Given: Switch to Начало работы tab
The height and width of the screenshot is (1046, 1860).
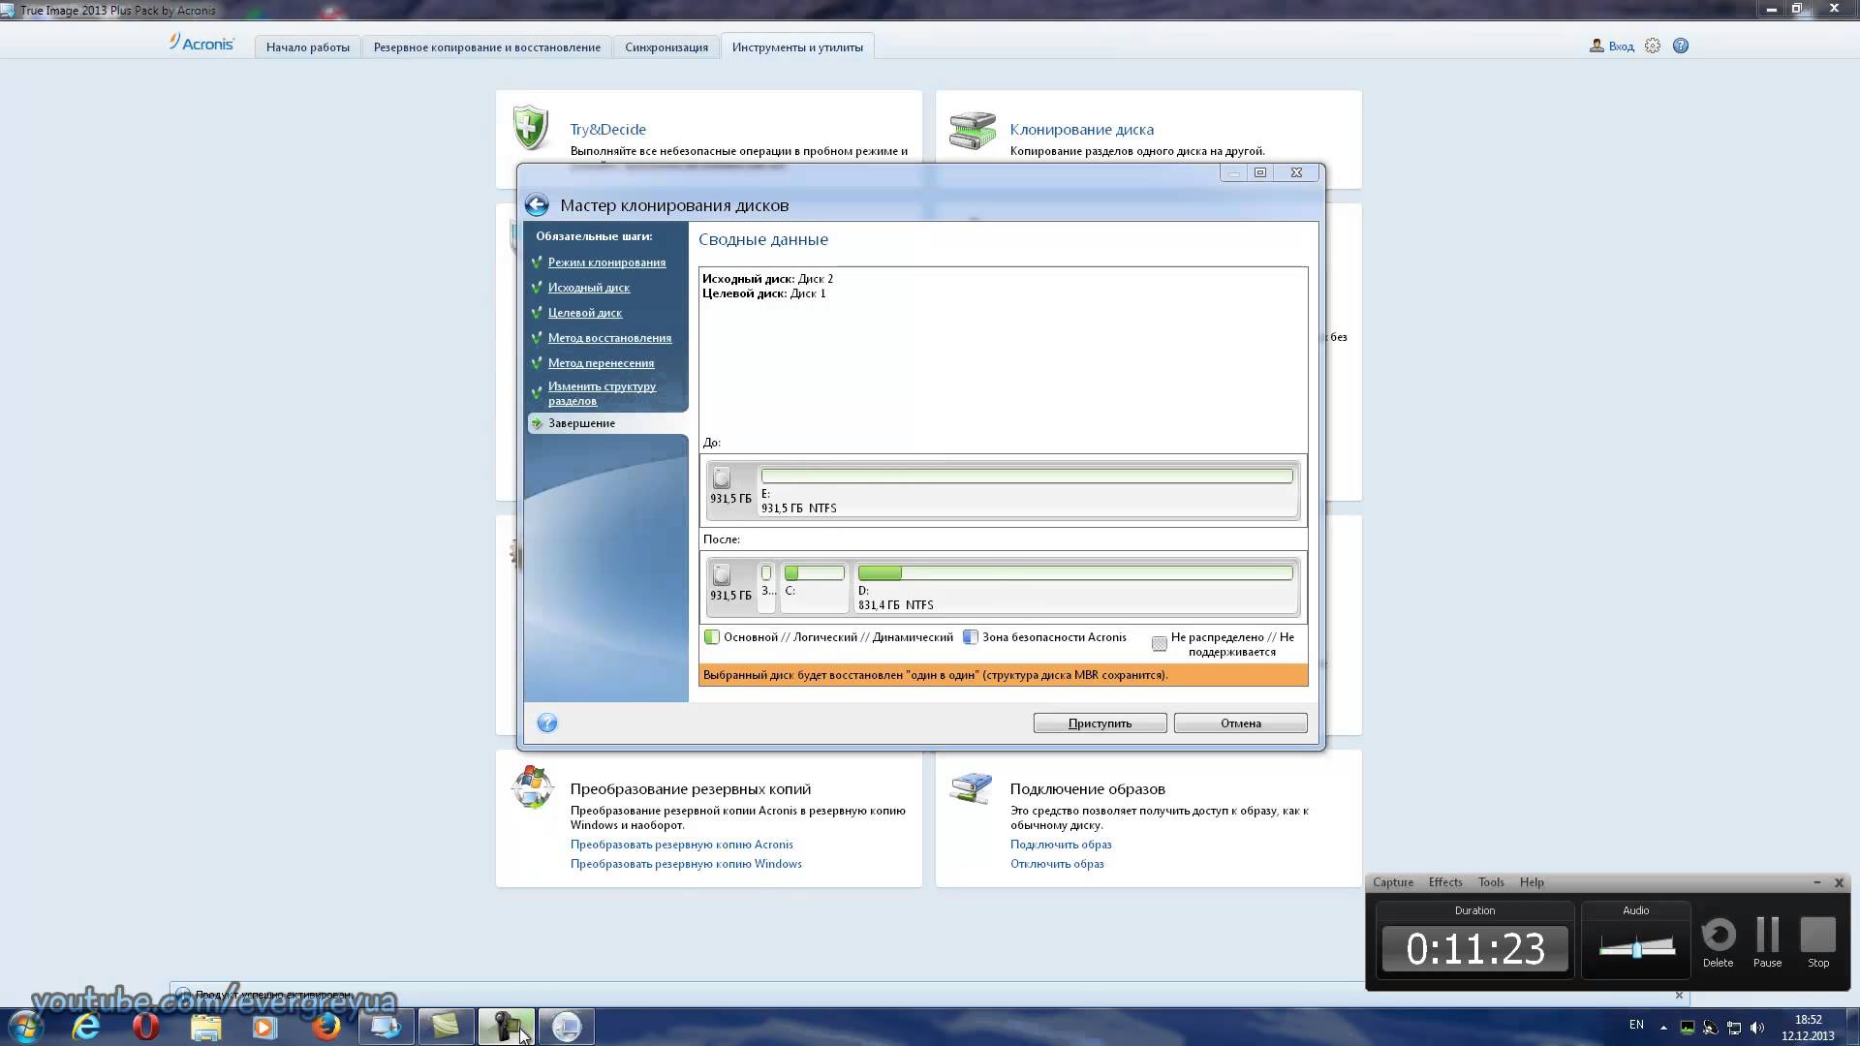Looking at the screenshot, I should click(x=308, y=46).
